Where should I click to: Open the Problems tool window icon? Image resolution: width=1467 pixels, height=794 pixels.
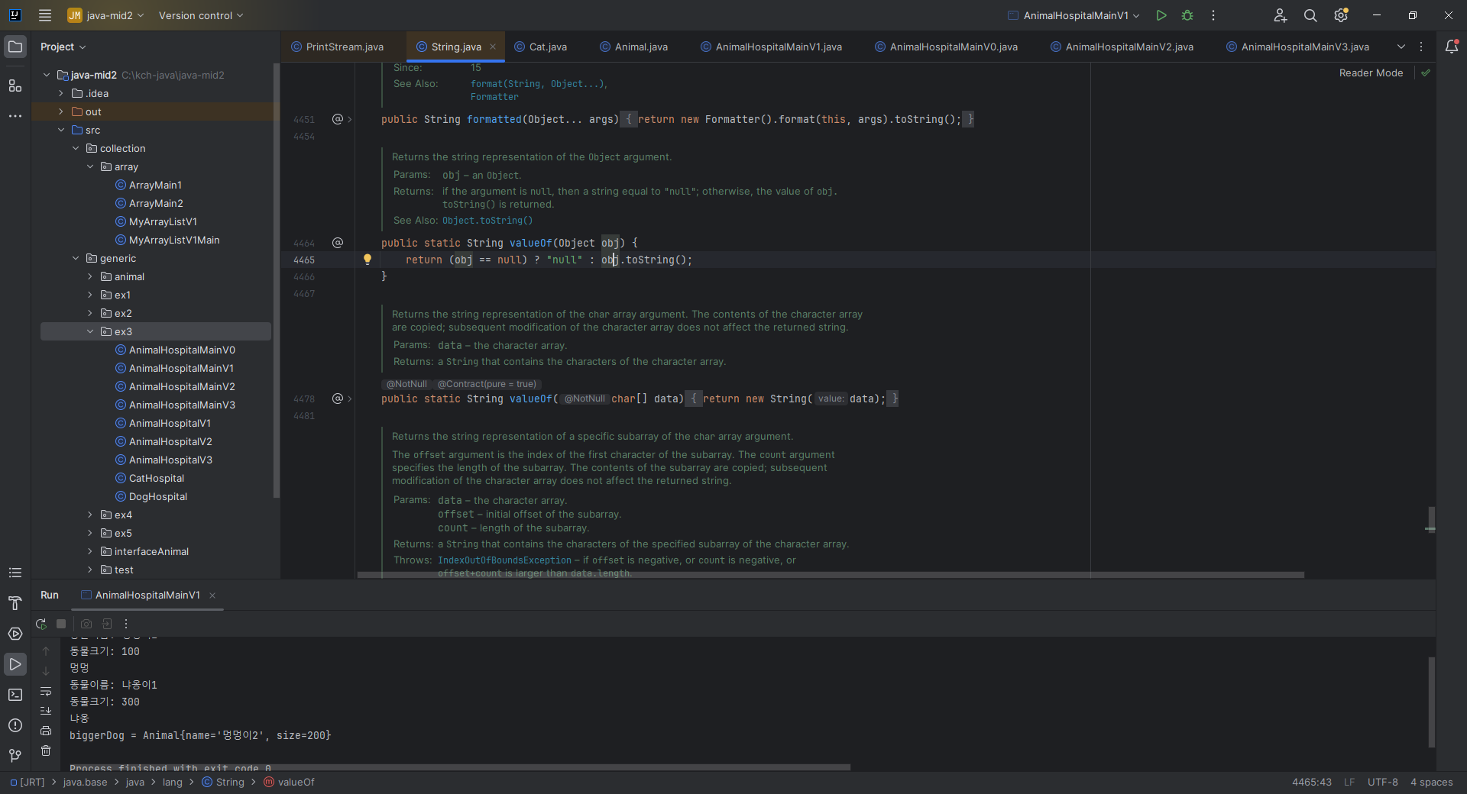click(x=15, y=725)
